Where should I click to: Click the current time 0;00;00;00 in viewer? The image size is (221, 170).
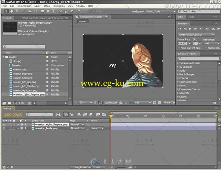point(110,103)
